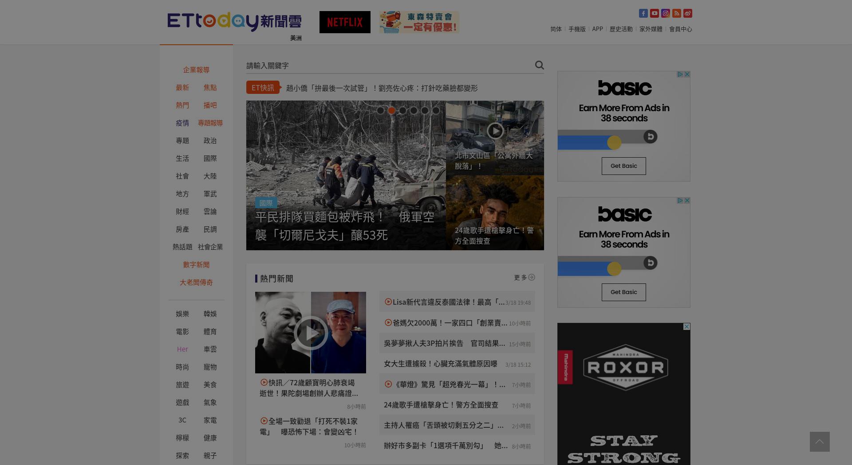
Task: Open the Netflix banner
Action: point(345,22)
